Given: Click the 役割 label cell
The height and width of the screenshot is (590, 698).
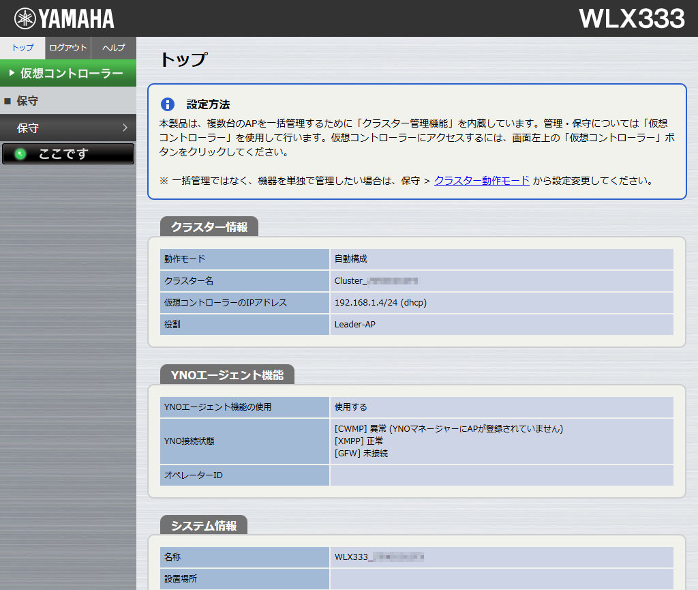Looking at the screenshot, I should tap(245, 324).
